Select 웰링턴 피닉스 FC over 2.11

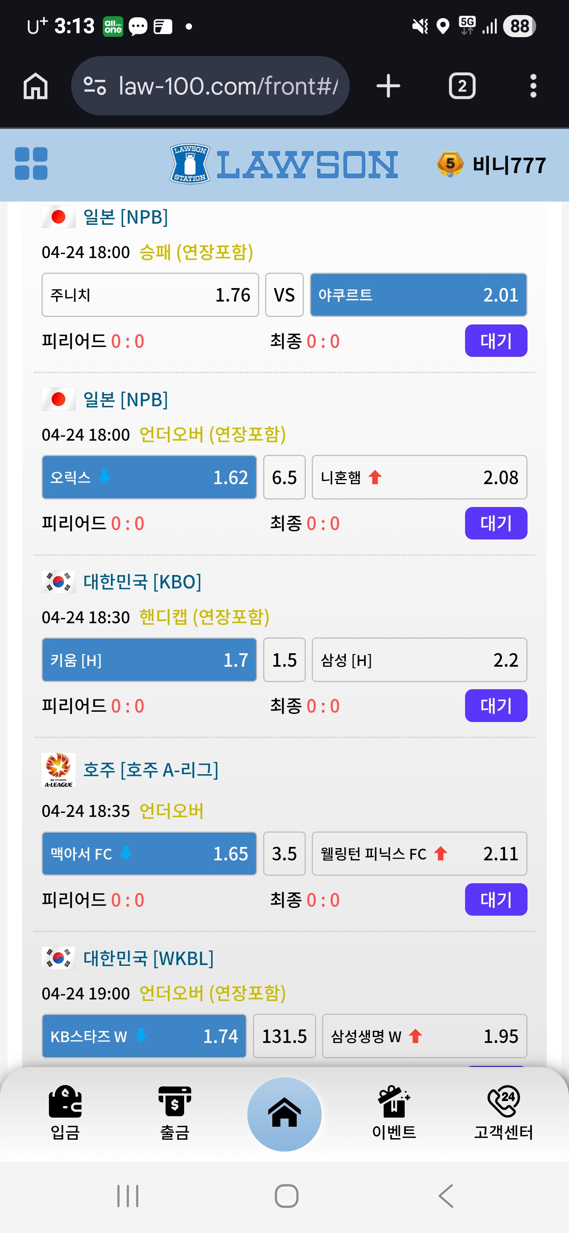[x=419, y=854]
